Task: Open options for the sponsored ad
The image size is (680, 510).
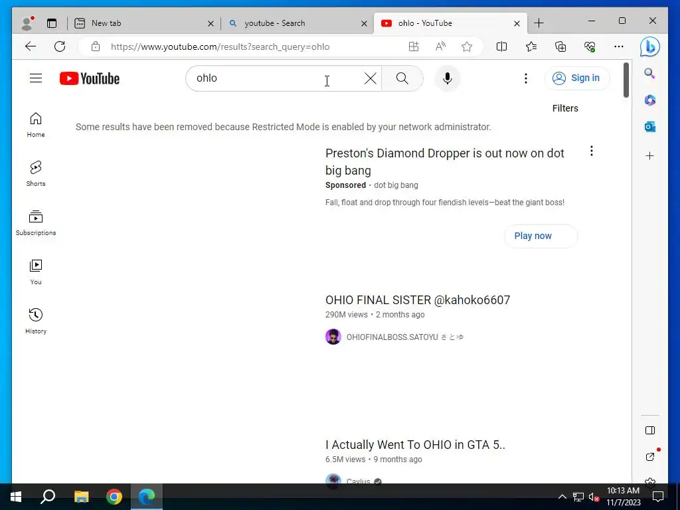Action: [x=592, y=151]
